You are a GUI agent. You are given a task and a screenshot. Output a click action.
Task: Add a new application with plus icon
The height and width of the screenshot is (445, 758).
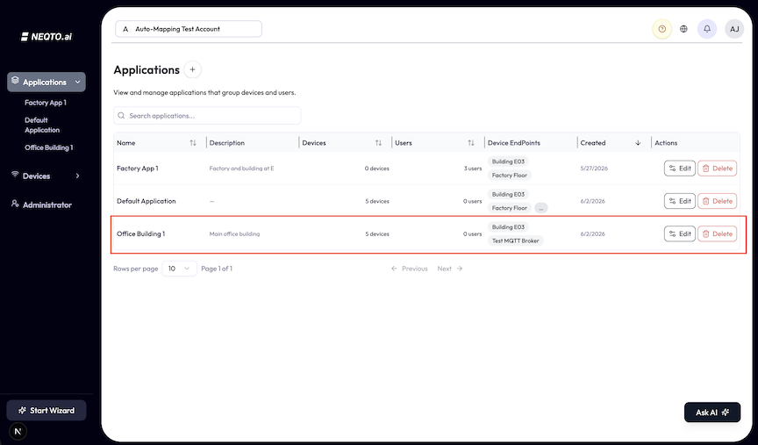[x=192, y=69]
